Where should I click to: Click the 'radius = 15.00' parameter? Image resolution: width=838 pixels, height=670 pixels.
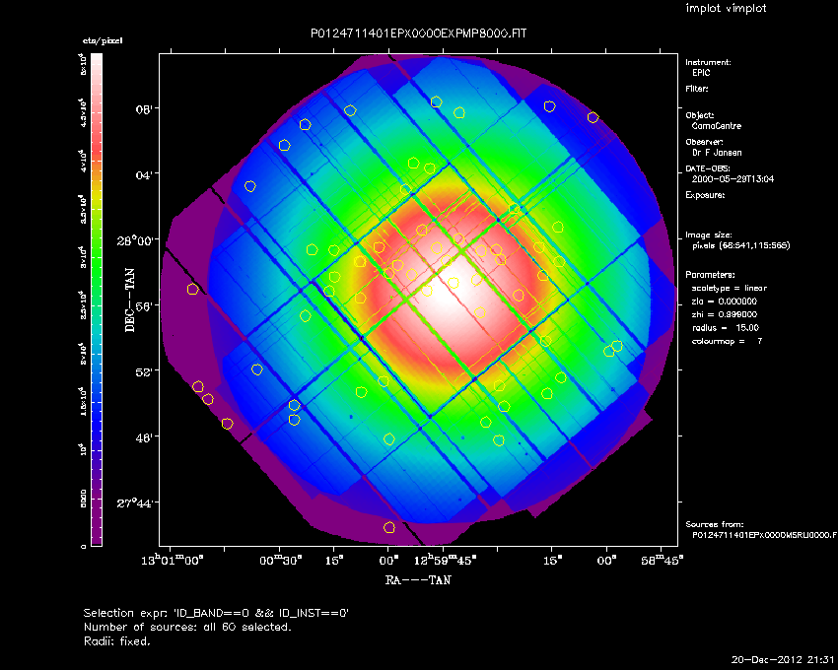click(726, 328)
